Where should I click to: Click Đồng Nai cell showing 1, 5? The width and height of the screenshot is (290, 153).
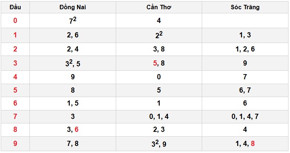click(73, 103)
